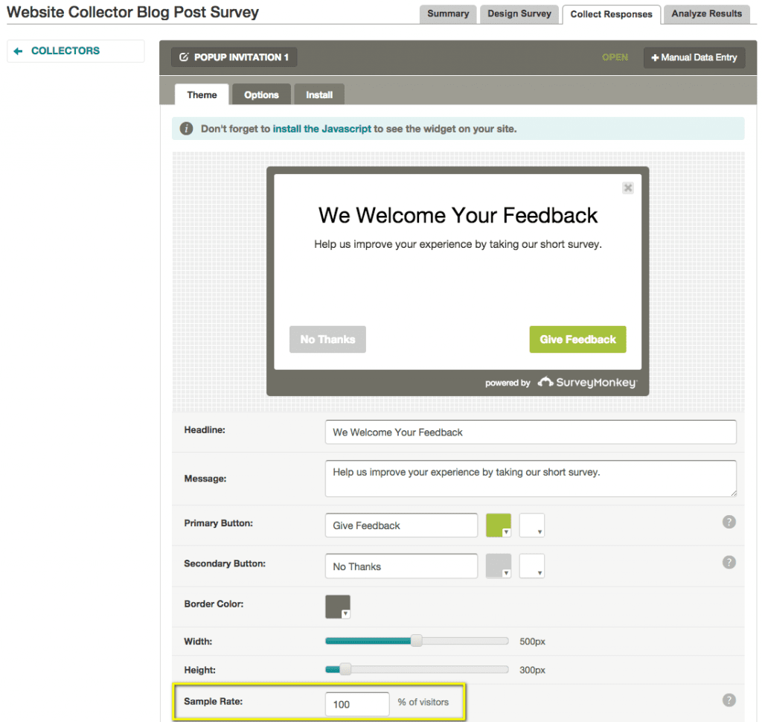Click the No Thanks button in the preview
This screenshot has width=762, height=722.
click(327, 339)
